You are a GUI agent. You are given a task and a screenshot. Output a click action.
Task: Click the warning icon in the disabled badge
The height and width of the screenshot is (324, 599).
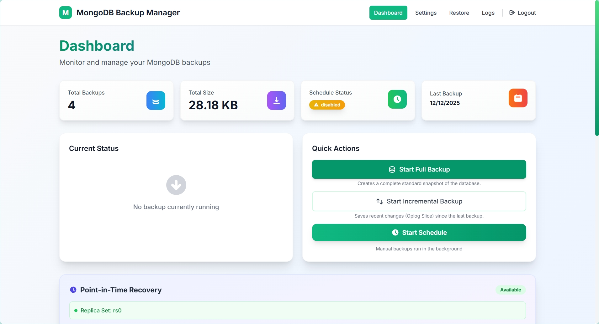[316, 105]
